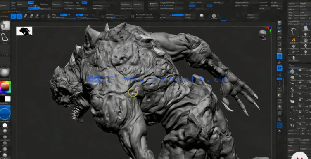Toggle the Floor grid icon on right shelf
The image size is (311, 159).
[280, 62]
